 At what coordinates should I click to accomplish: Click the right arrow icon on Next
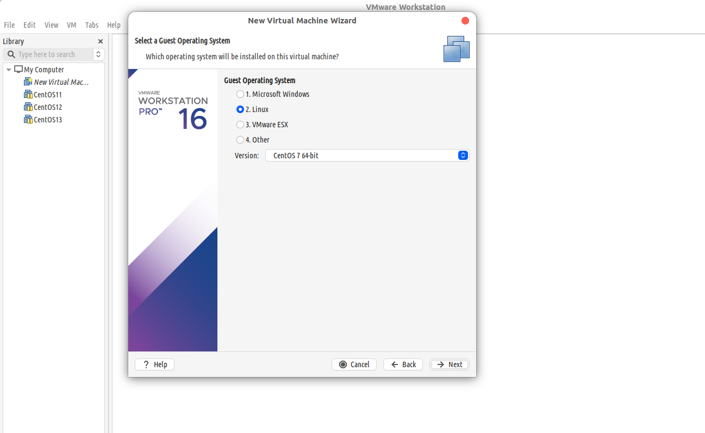pyautogui.click(x=441, y=364)
